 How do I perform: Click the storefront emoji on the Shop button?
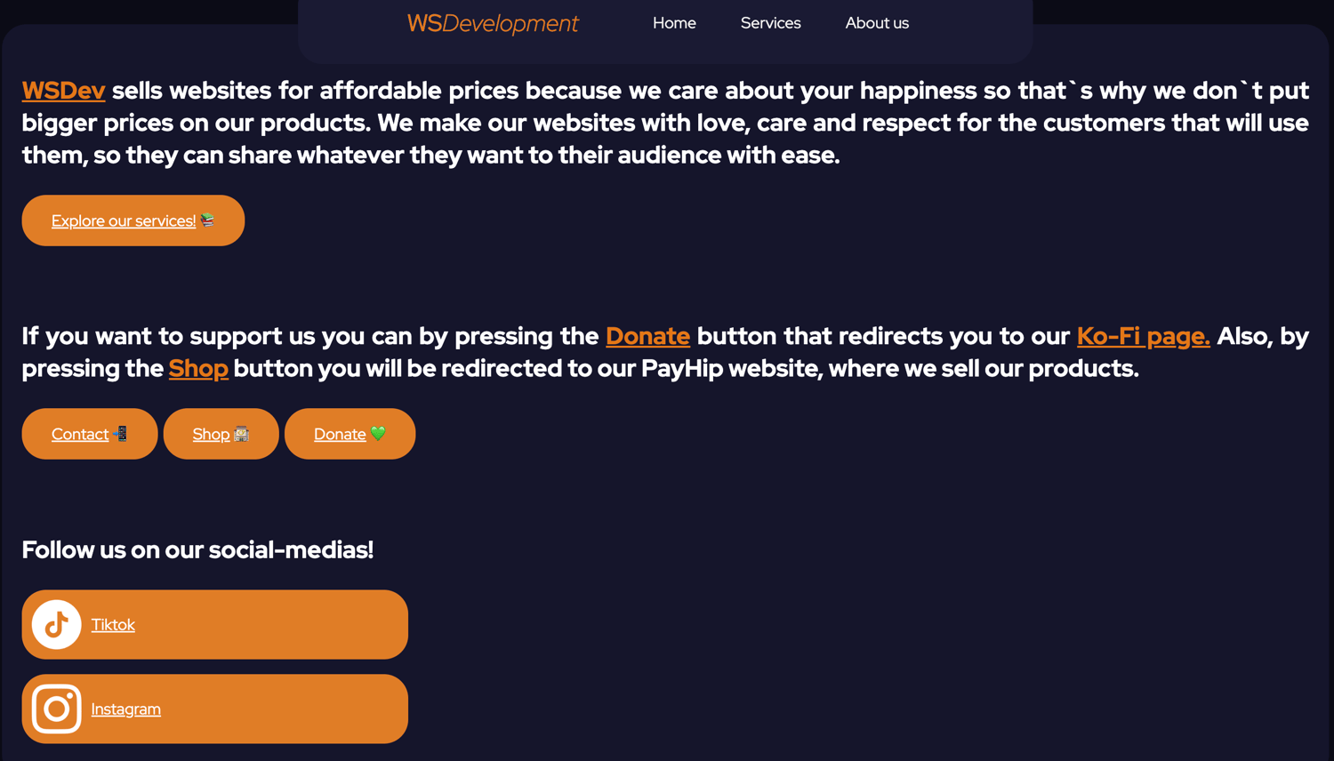pos(241,434)
